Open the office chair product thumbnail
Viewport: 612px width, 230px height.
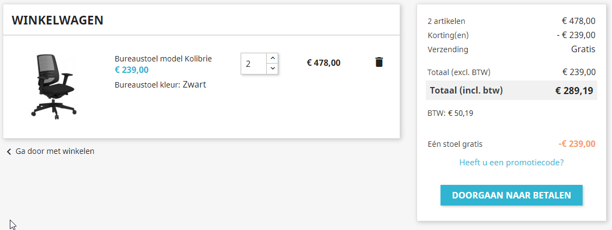52,86
